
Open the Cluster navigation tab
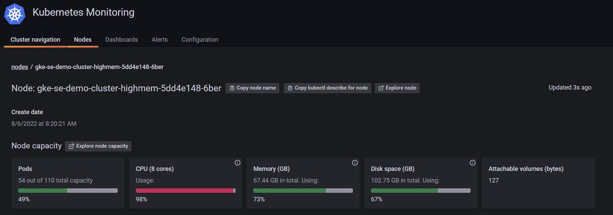(35, 40)
